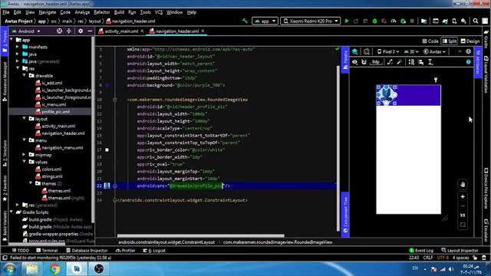The width and height of the screenshot is (491, 276).
Task: Open Xiaomi Redmi K20 Pro device dropdown
Action: point(310,21)
